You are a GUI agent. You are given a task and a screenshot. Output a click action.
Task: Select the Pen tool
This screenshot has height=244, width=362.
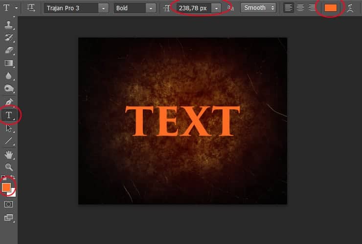(9, 102)
